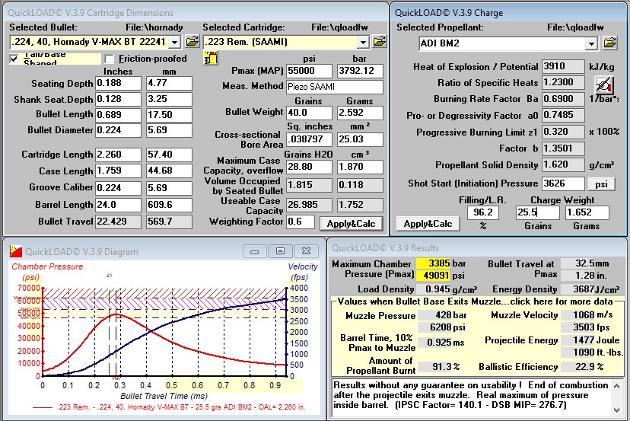Click the Filling/L.R. percent field
This screenshot has width=630, height=421.
point(483,212)
